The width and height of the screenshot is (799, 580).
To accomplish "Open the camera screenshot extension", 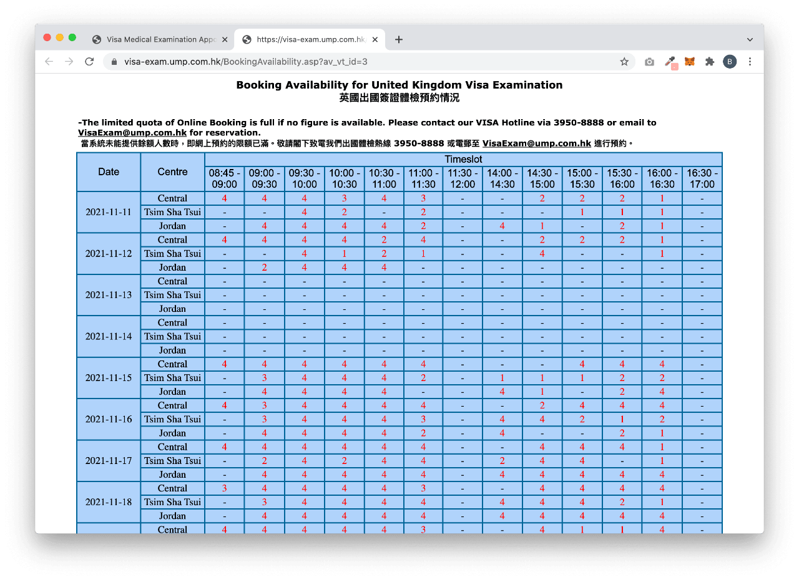I will tap(649, 62).
